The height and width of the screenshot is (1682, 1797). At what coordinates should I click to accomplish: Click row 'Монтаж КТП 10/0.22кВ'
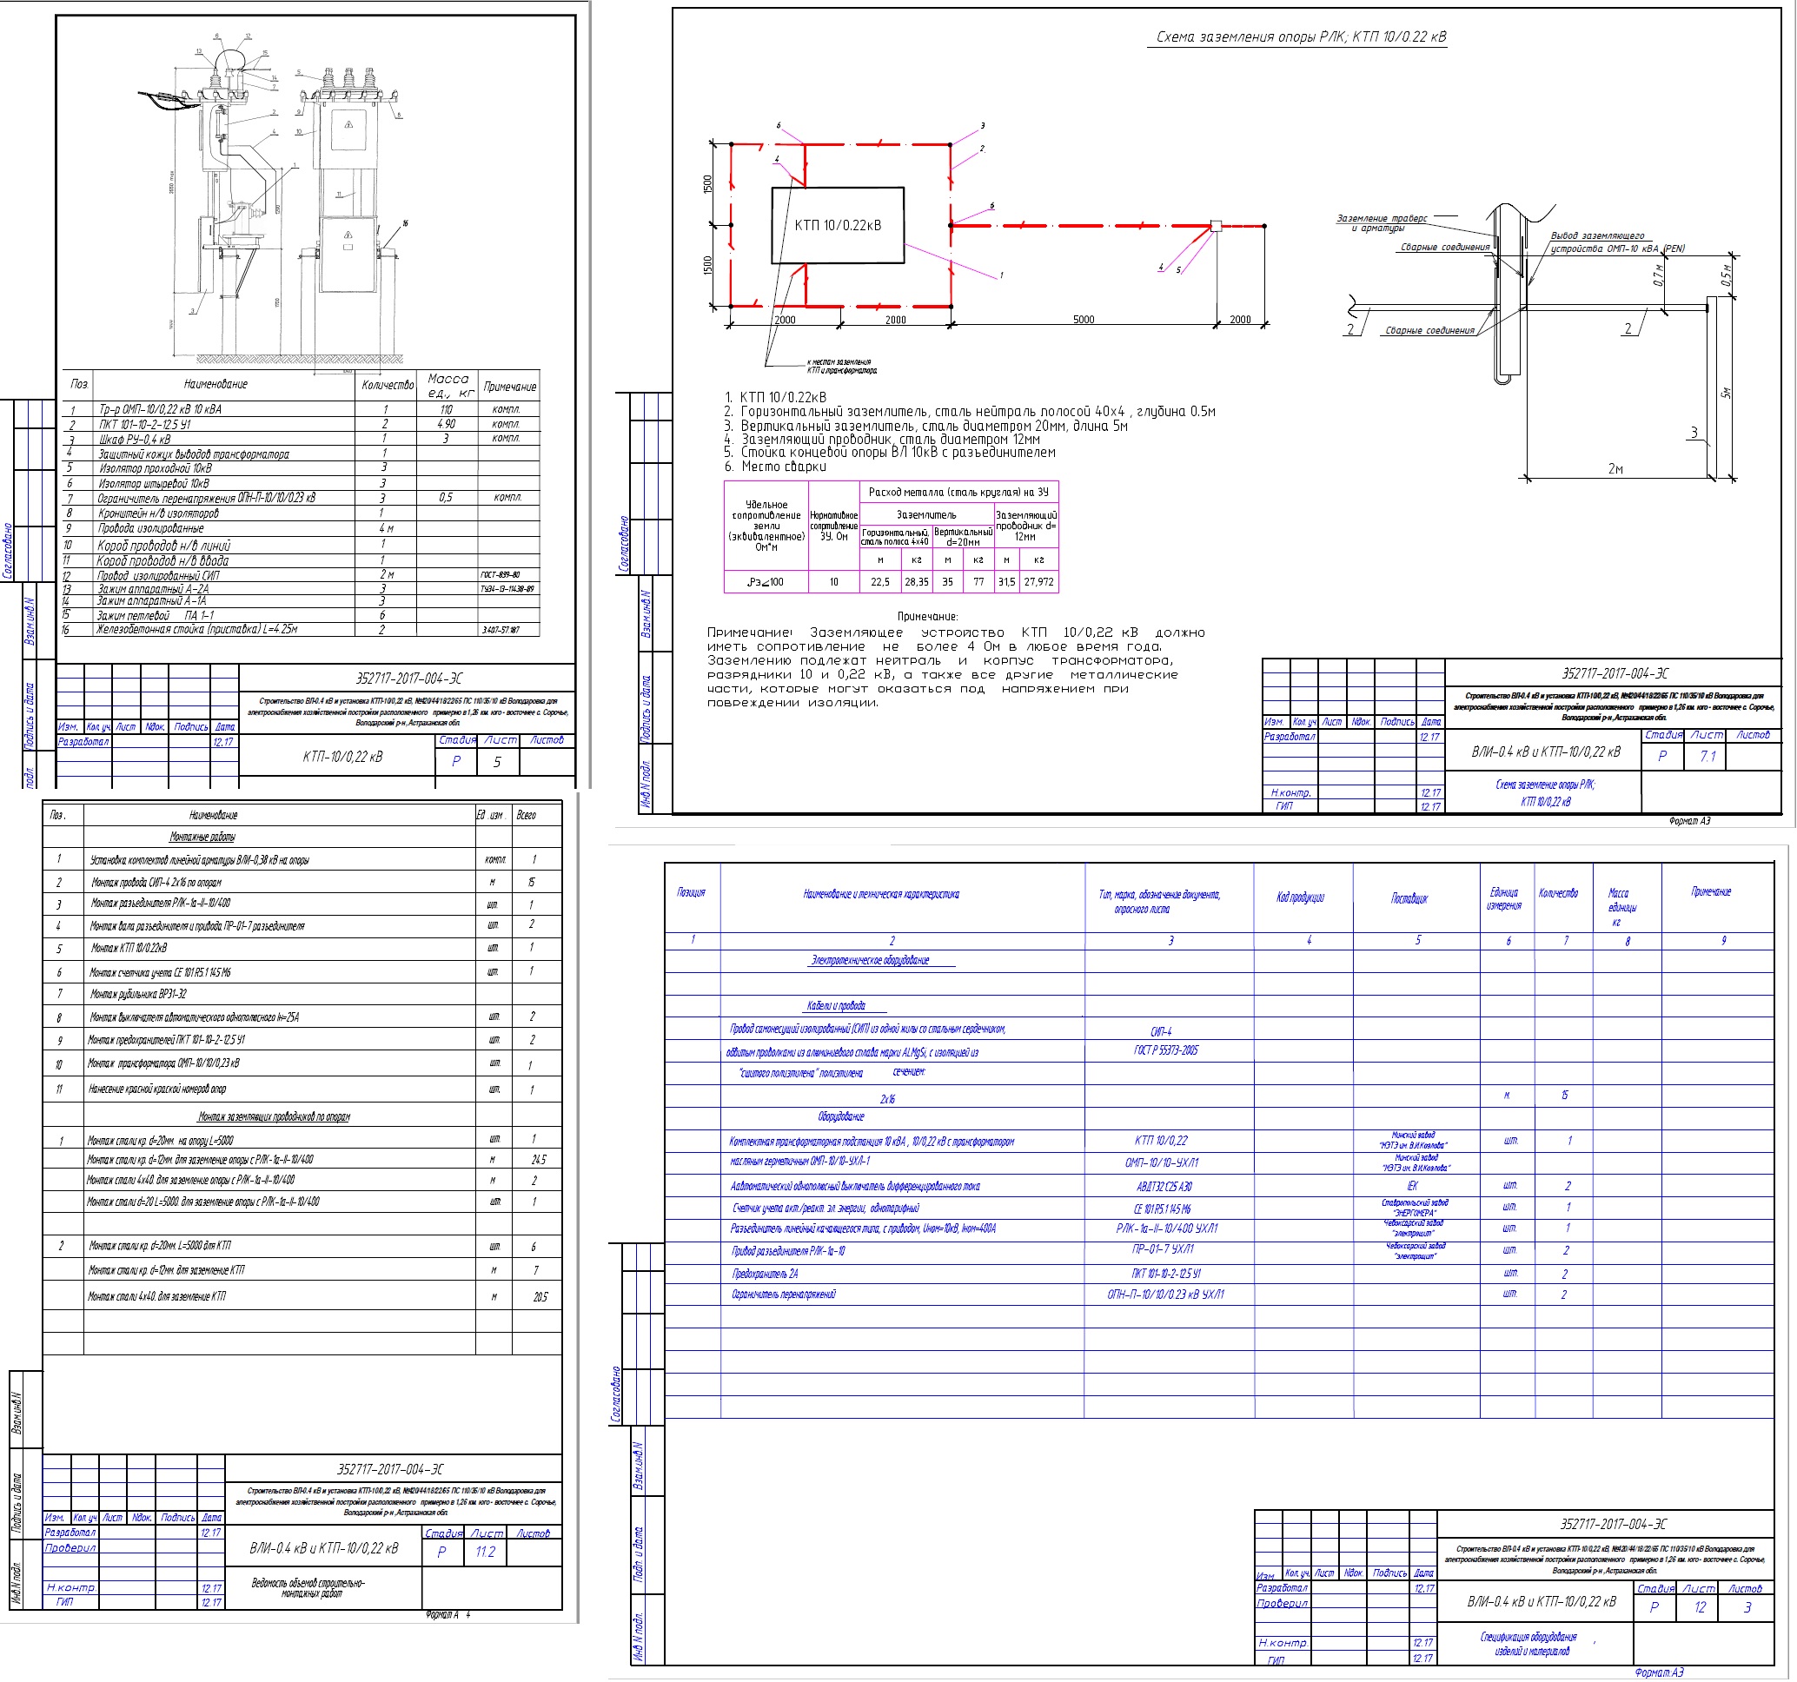point(302,949)
